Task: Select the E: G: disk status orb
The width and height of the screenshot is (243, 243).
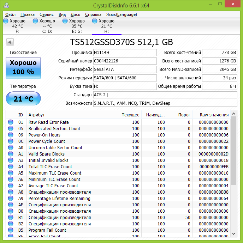Action: coord(65,21)
